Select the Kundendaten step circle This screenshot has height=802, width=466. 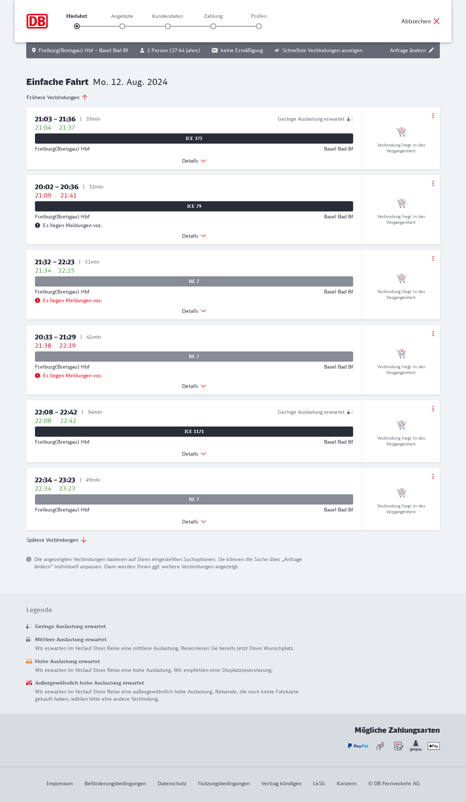[168, 26]
